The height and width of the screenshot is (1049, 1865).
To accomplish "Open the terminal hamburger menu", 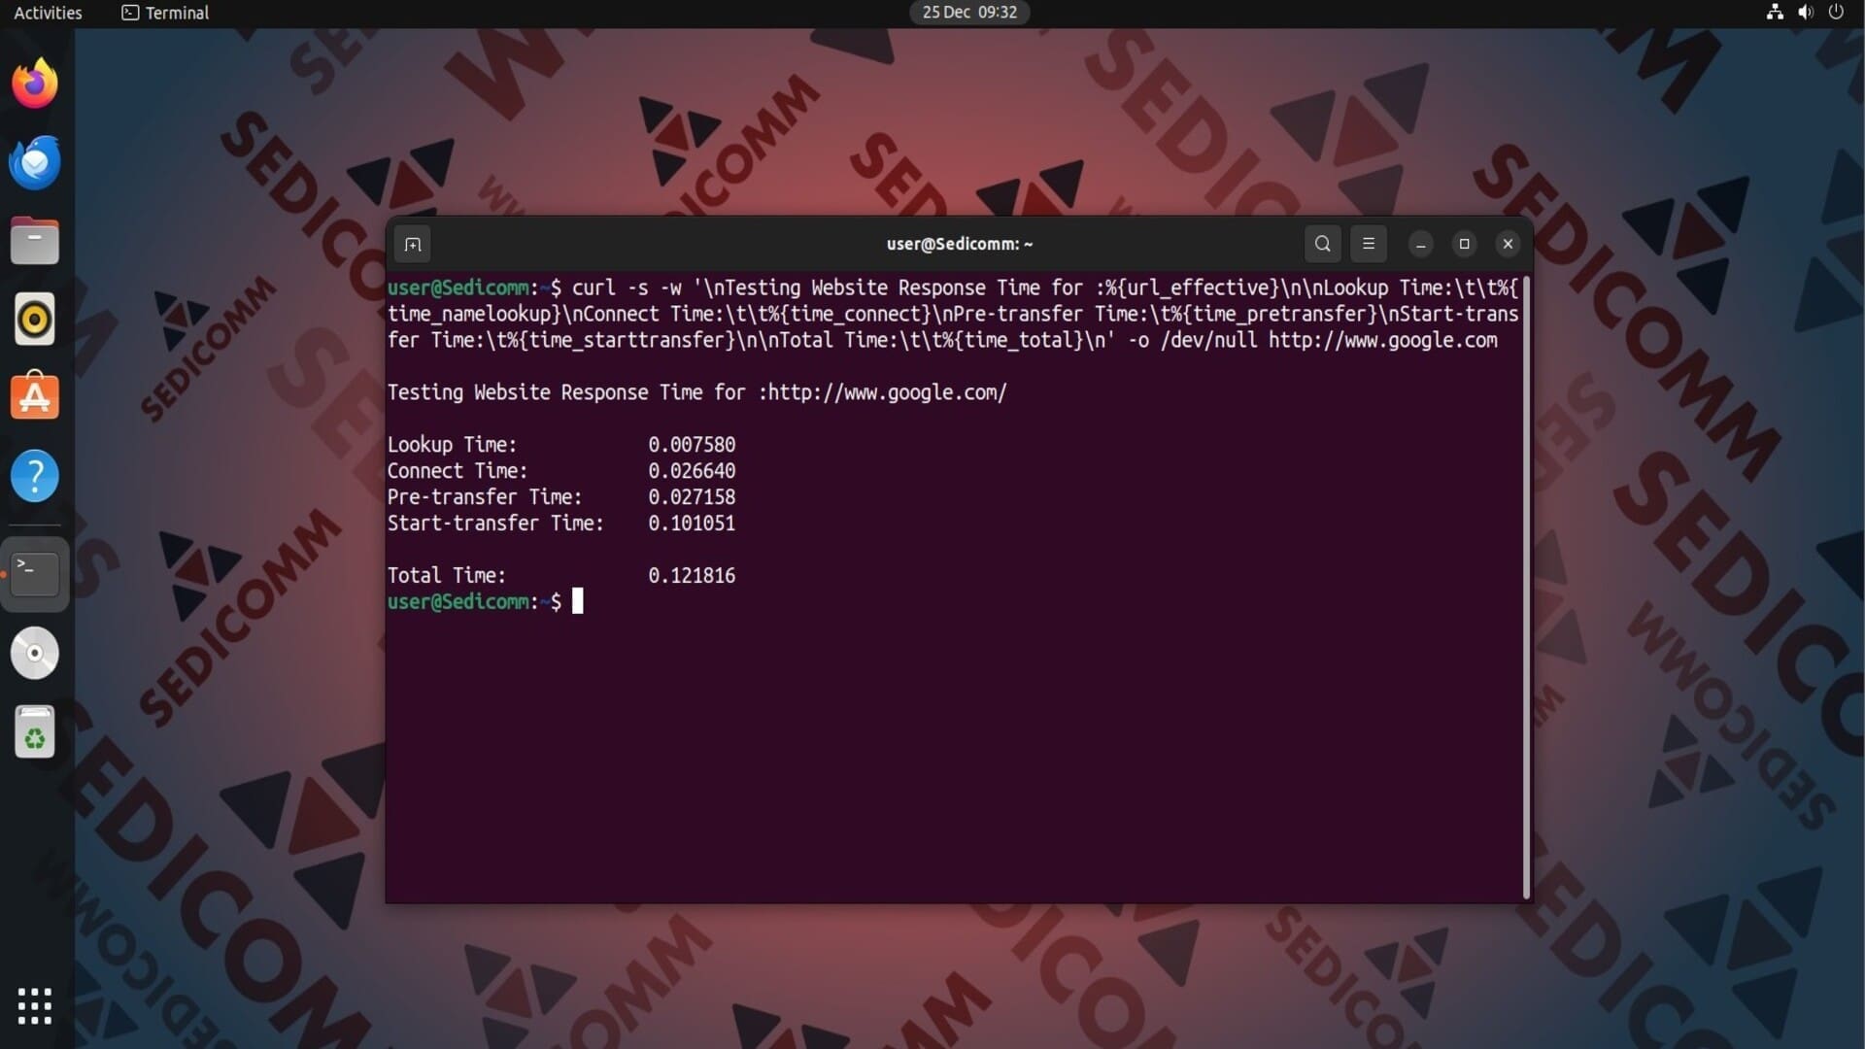I will pos(1368,244).
